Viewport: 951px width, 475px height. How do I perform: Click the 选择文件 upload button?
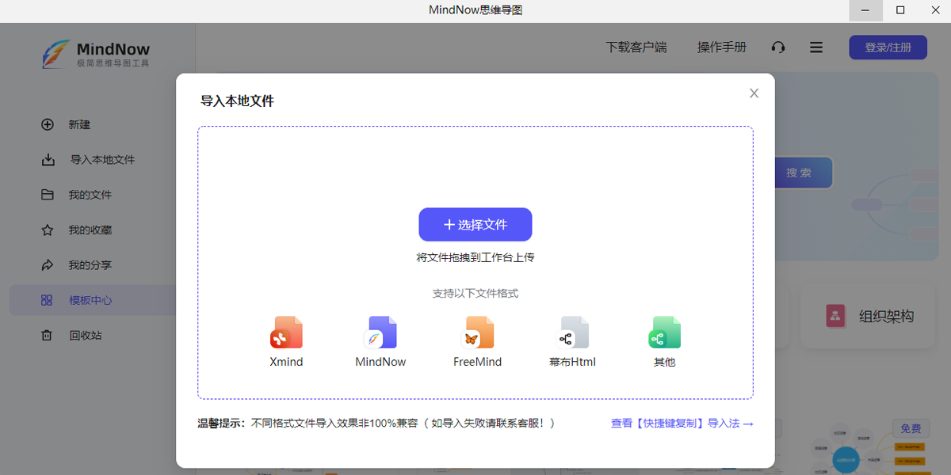point(475,224)
